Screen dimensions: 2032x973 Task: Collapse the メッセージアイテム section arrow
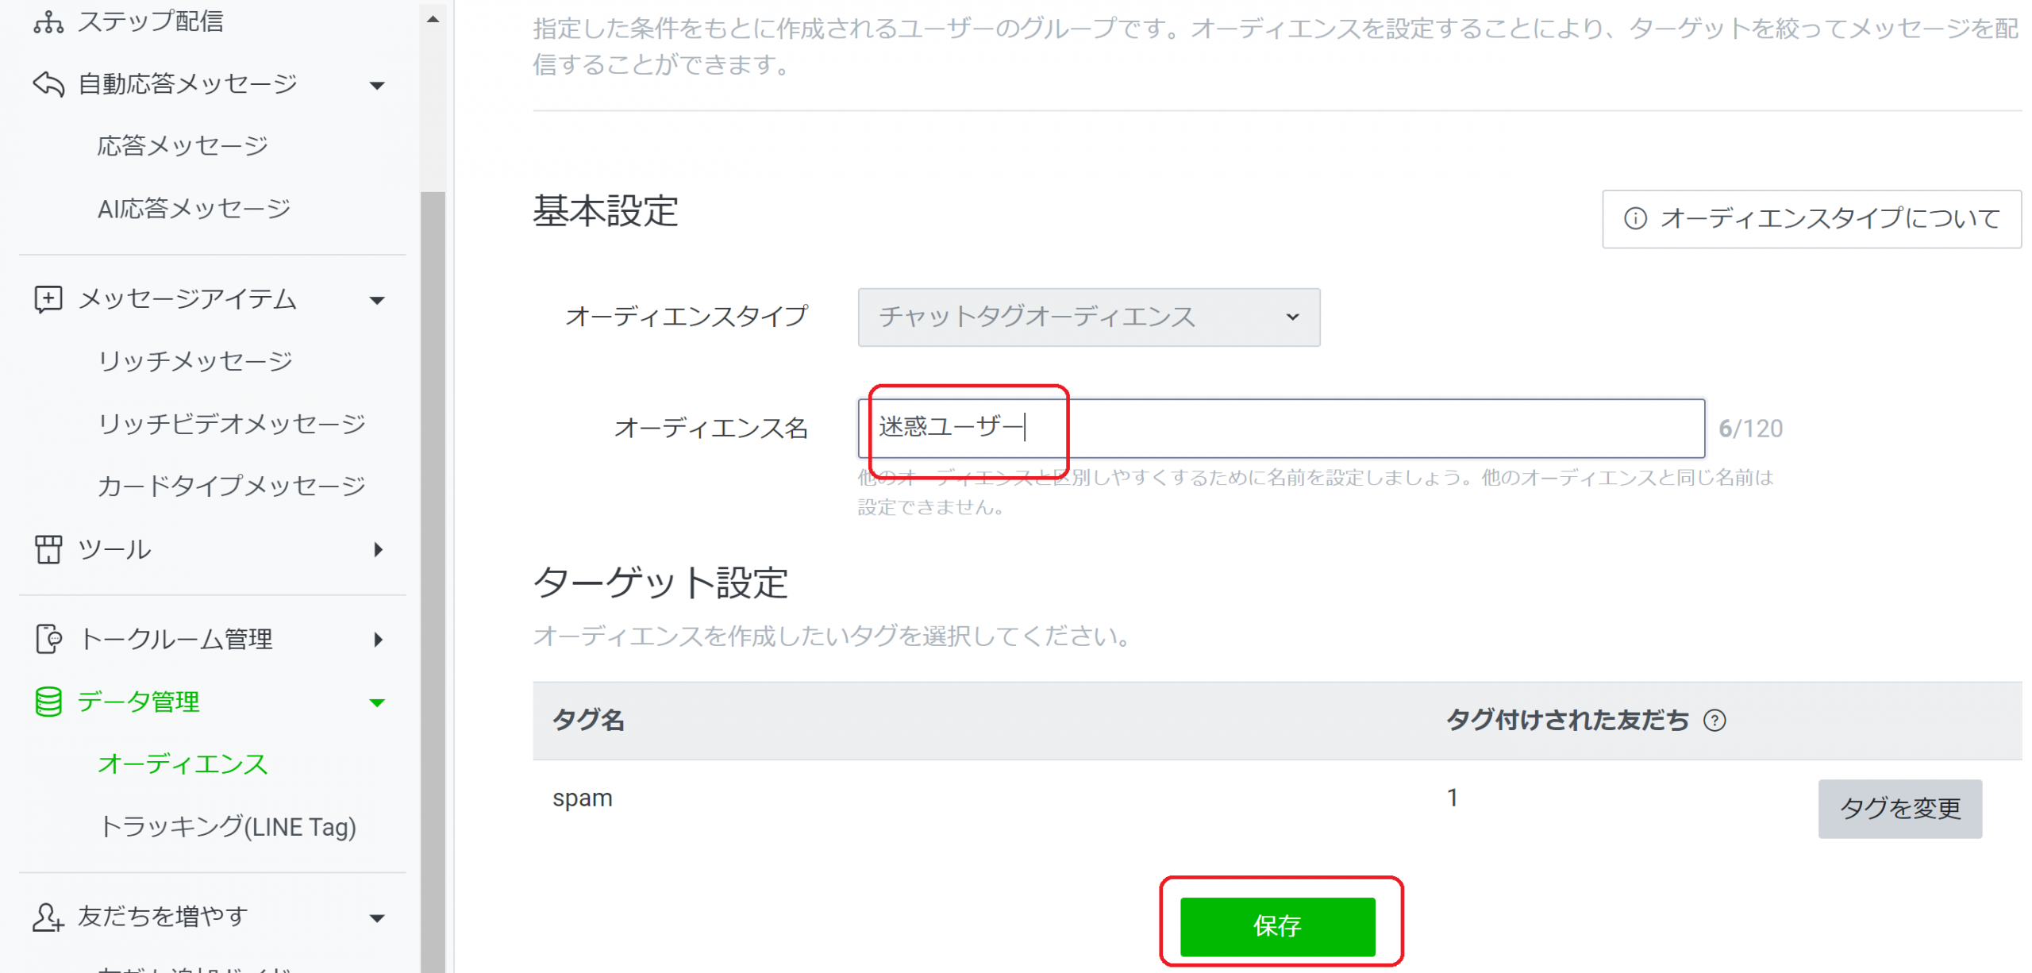377,300
